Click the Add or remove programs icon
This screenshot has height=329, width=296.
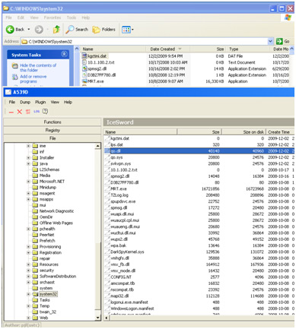(15, 77)
